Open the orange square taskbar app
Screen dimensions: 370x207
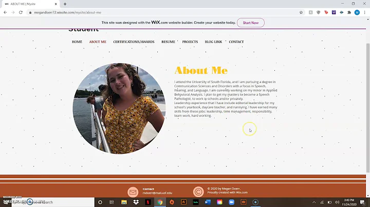click(244, 202)
